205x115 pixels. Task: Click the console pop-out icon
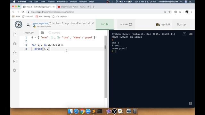[184, 34]
